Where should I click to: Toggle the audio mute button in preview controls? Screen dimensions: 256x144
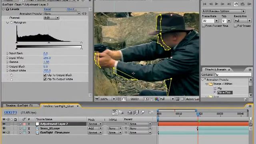(236, 4)
